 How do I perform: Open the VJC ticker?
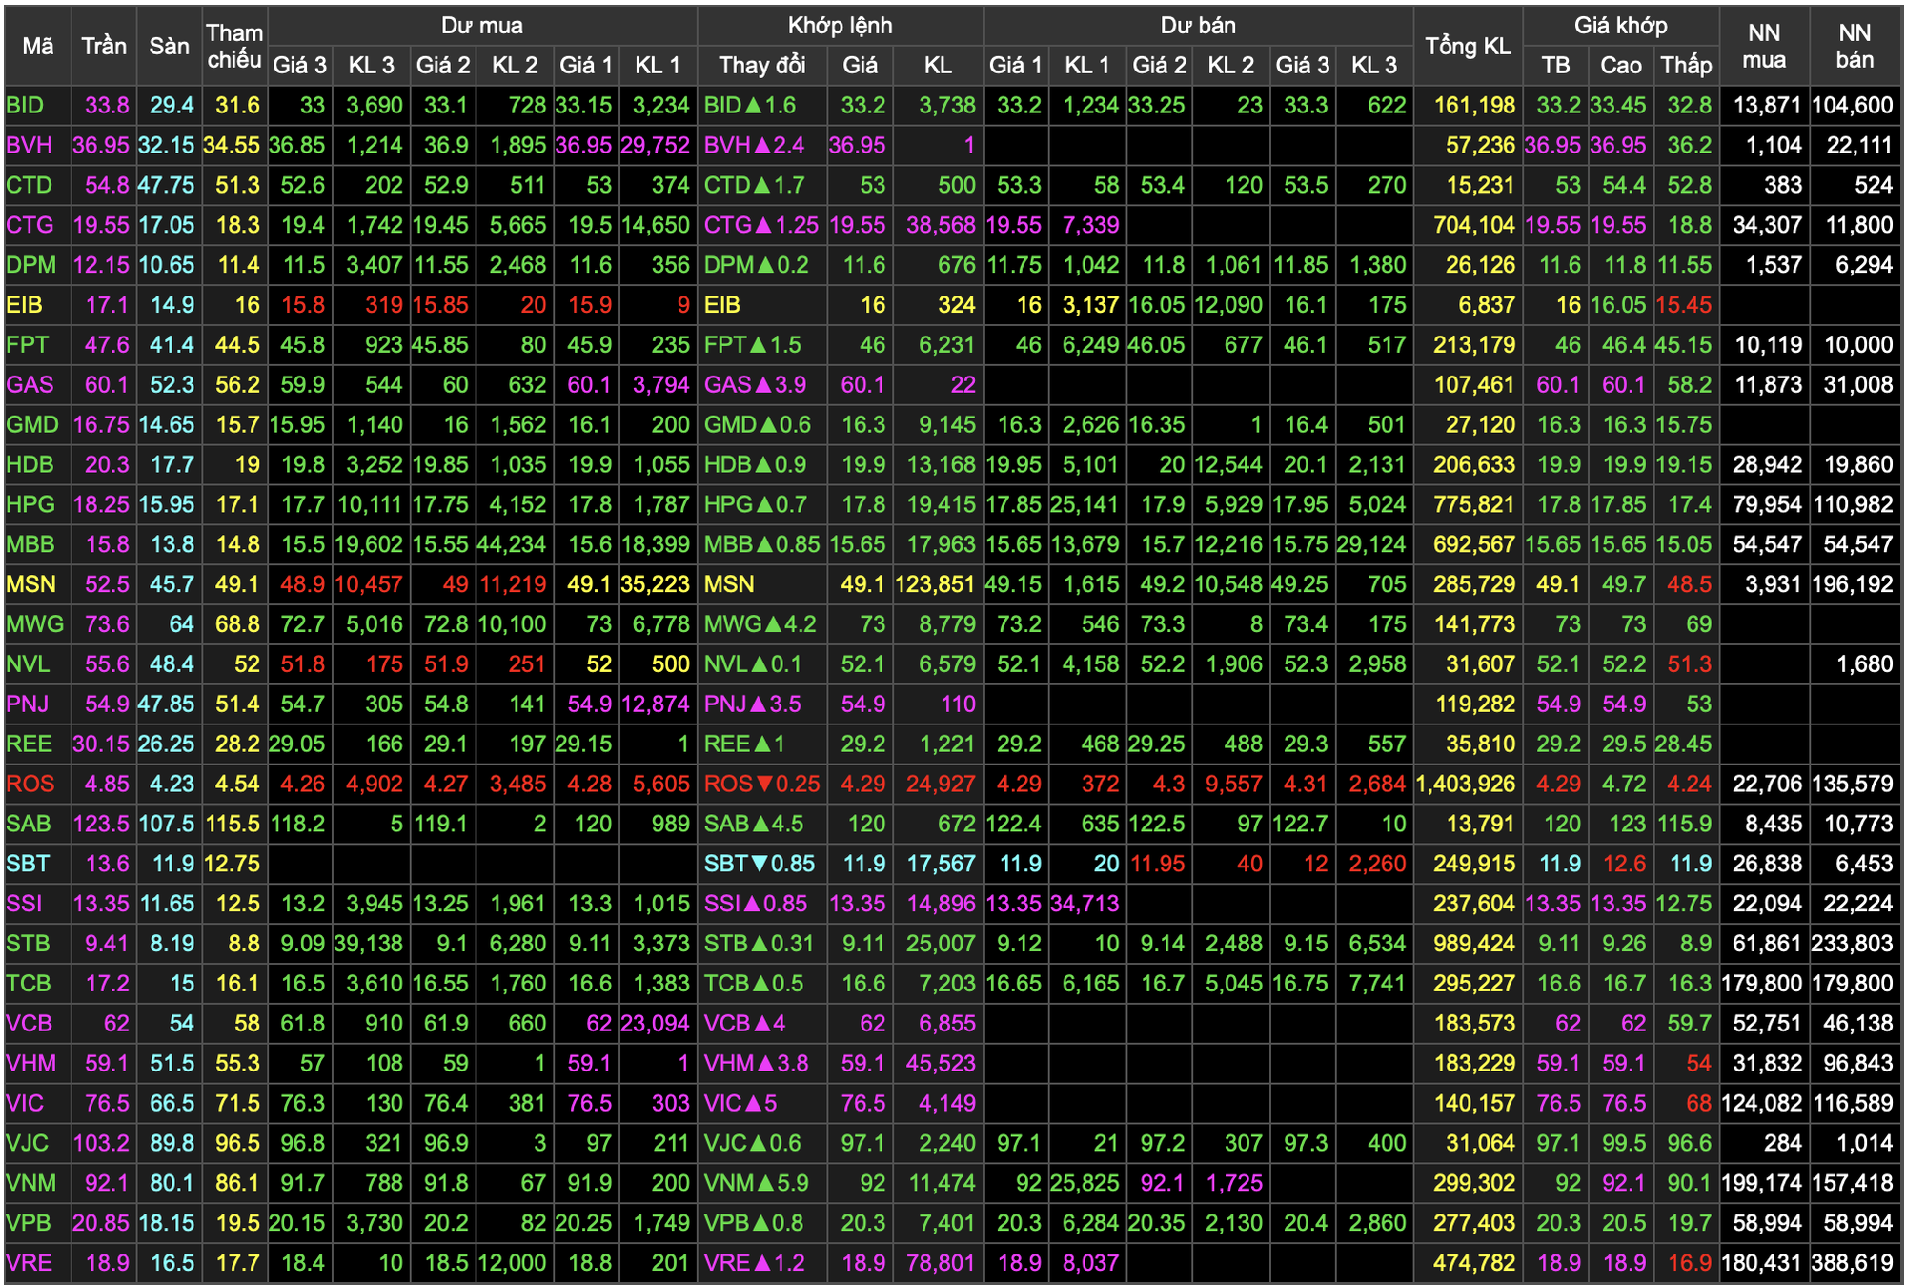(x=27, y=1143)
